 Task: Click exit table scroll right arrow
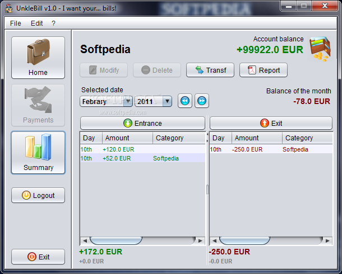click(x=327, y=240)
